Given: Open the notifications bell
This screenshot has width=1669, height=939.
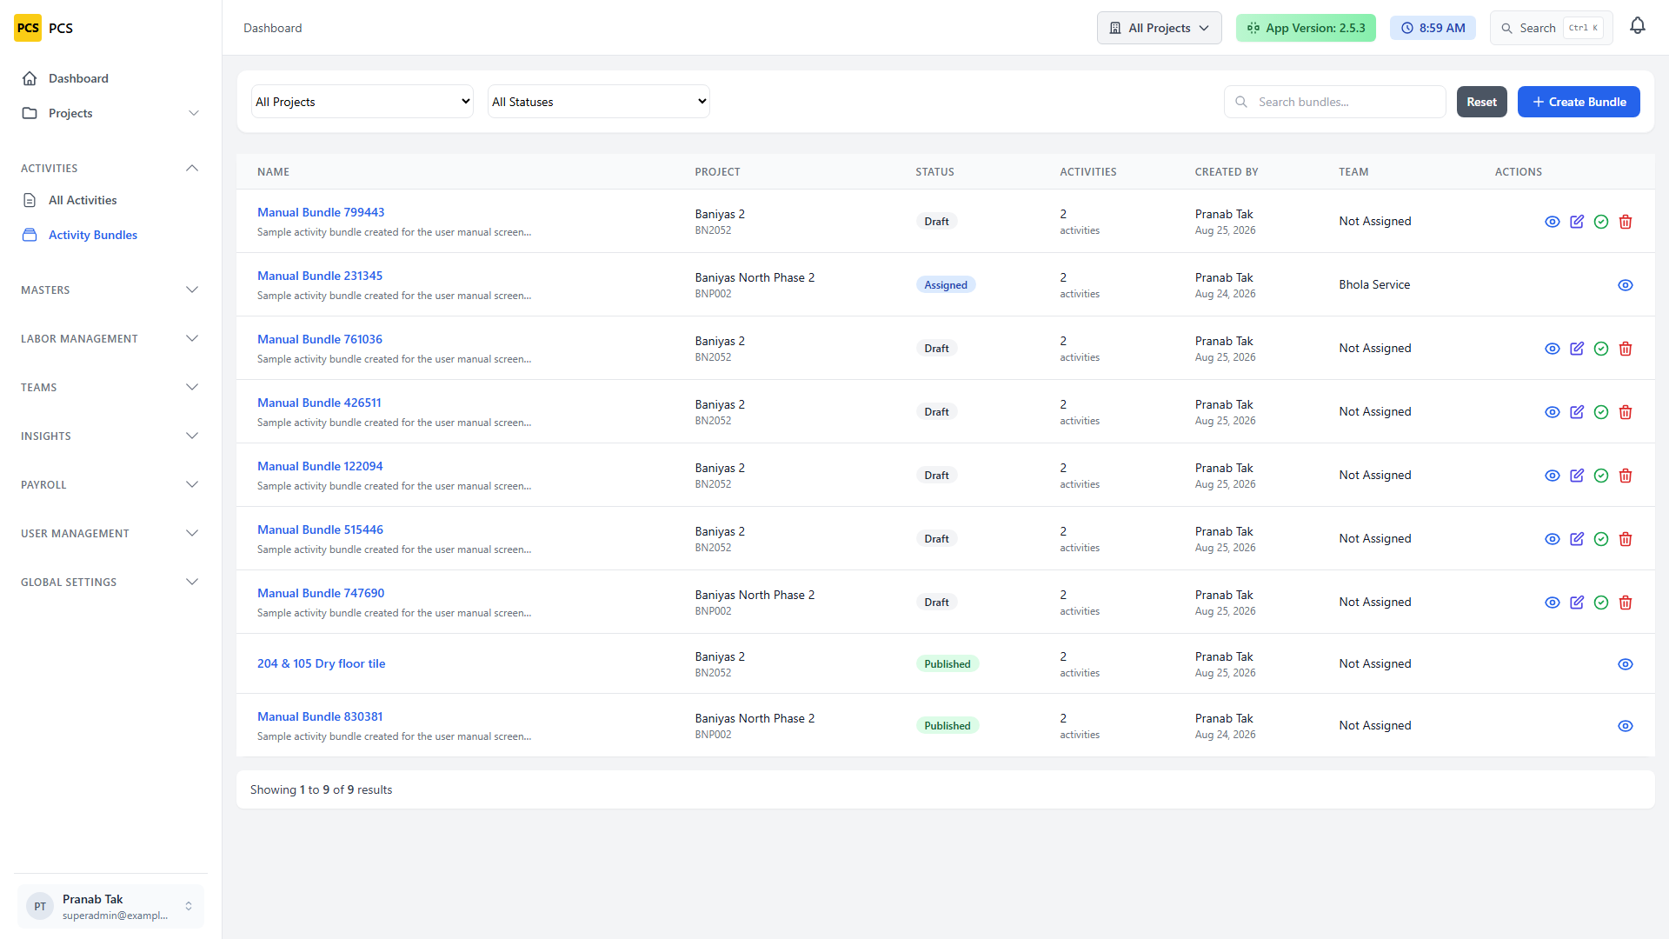Looking at the screenshot, I should pos(1638,26).
